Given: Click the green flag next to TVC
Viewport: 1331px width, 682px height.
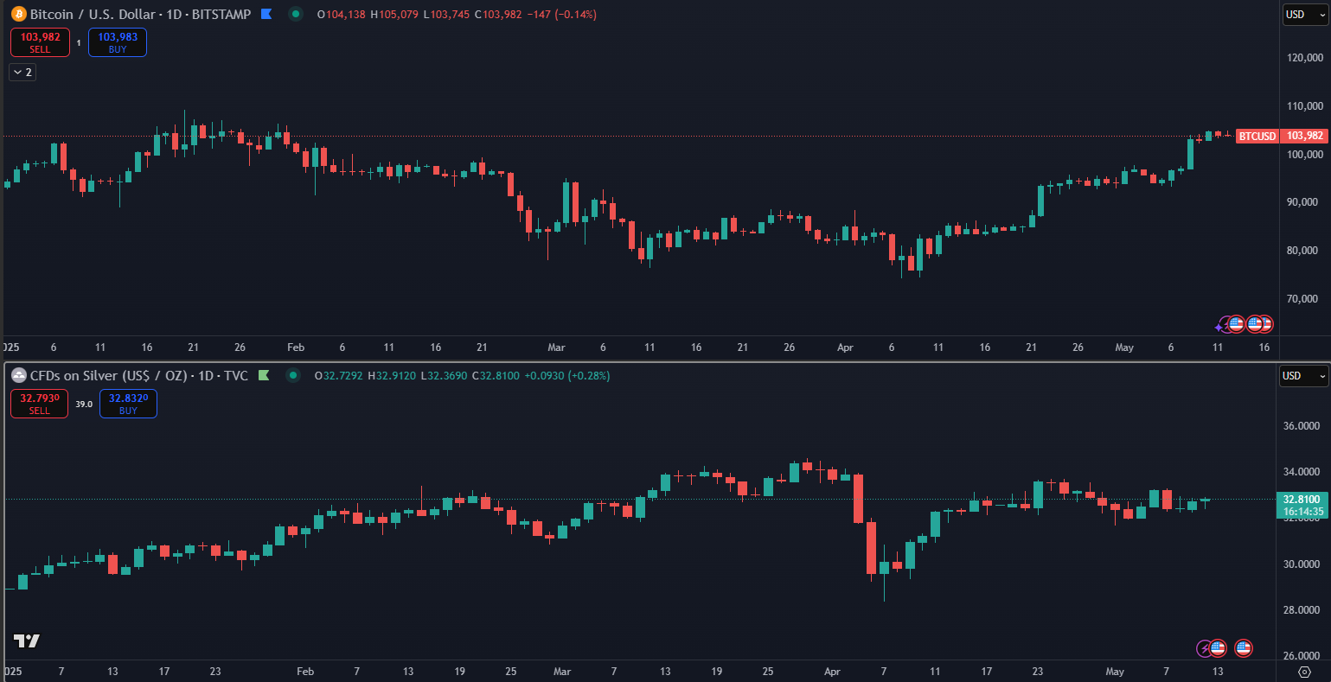Looking at the screenshot, I should tap(264, 376).
